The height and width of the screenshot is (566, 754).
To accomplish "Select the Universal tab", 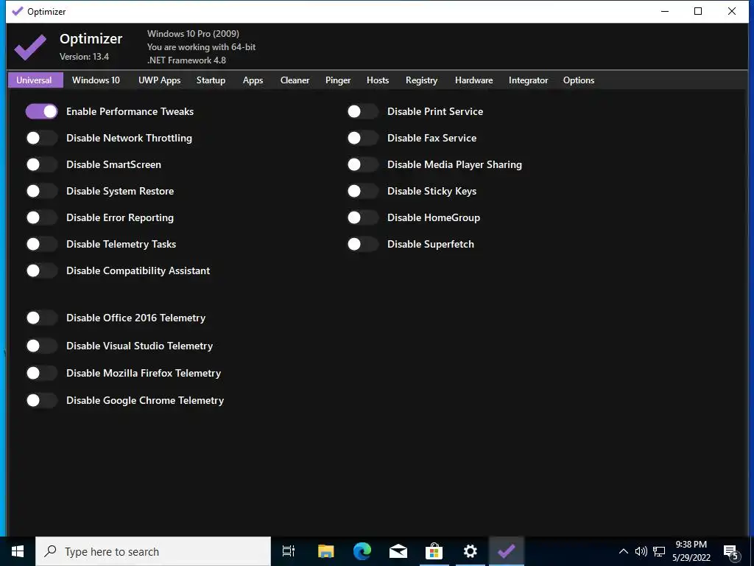I will 35,80.
